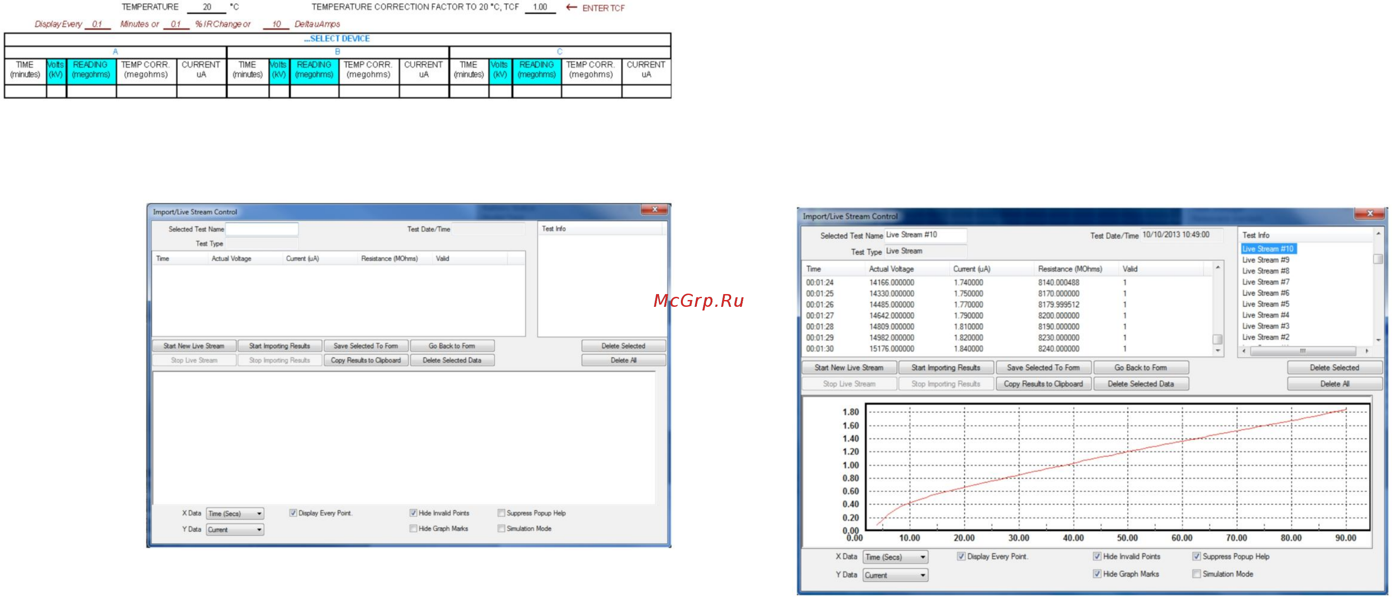Save Selected To Form in left dialog
1392x600 pixels.
[366, 346]
